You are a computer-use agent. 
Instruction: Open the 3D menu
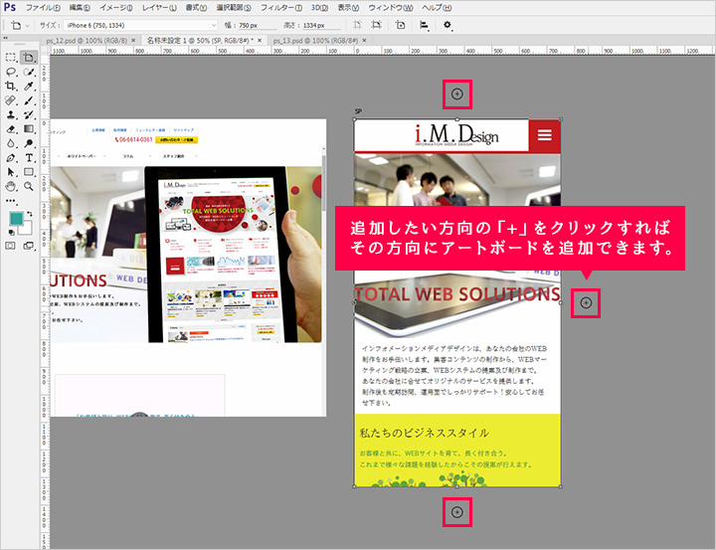point(319,8)
